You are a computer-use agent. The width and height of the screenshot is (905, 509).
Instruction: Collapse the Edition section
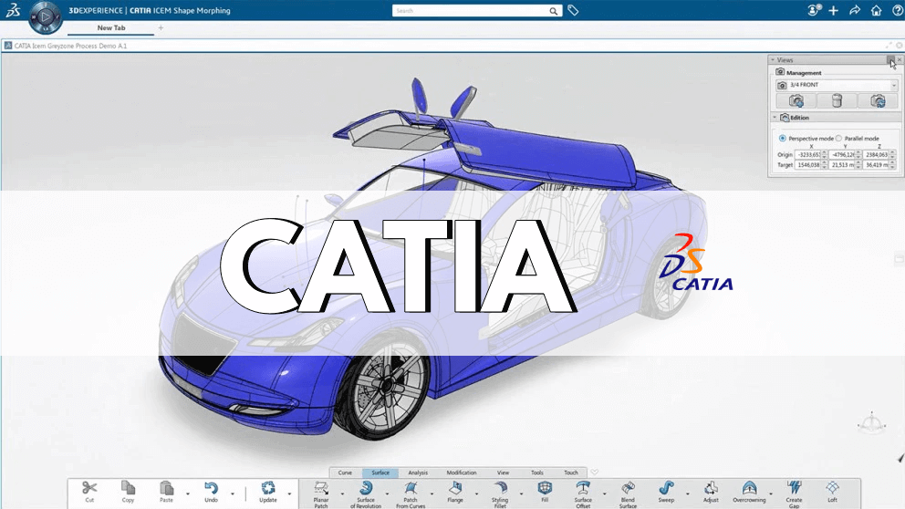[x=775, y=118]
